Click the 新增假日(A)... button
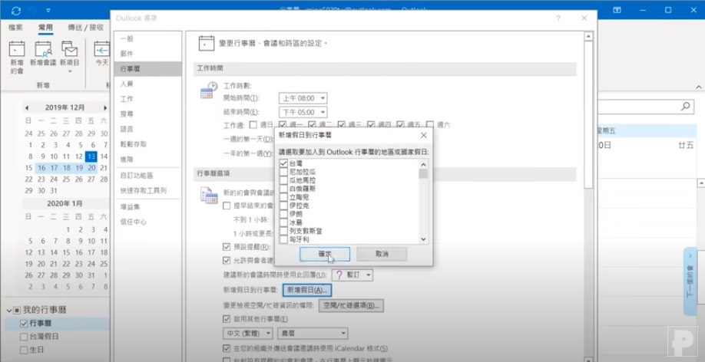This screenshot has width=705, height=362. (x=307, y=290)
